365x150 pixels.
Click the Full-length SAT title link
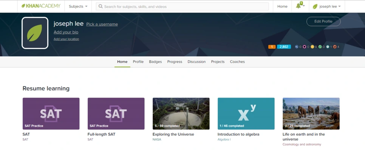tap(102, 134)
